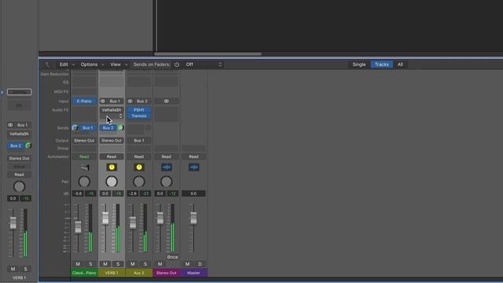Click the VERB 1 yellow aux icon
The image size is (503, 283).
pyautogui.click(x=112, y=167)
